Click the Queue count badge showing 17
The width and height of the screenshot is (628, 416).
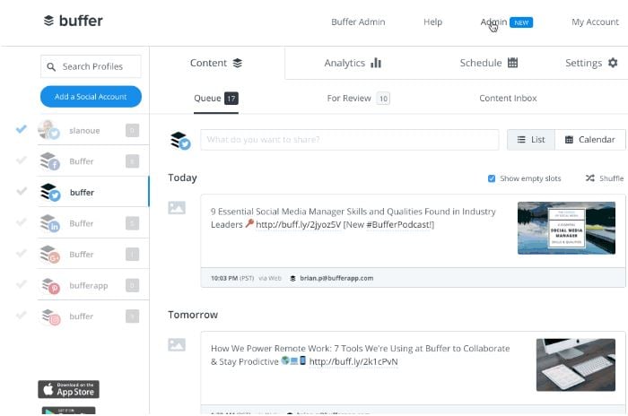tap(231, 99)
